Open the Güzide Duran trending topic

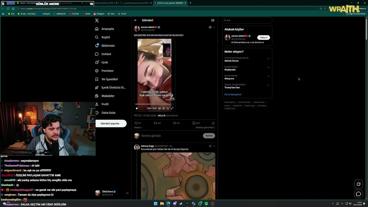tap(231, 61)
